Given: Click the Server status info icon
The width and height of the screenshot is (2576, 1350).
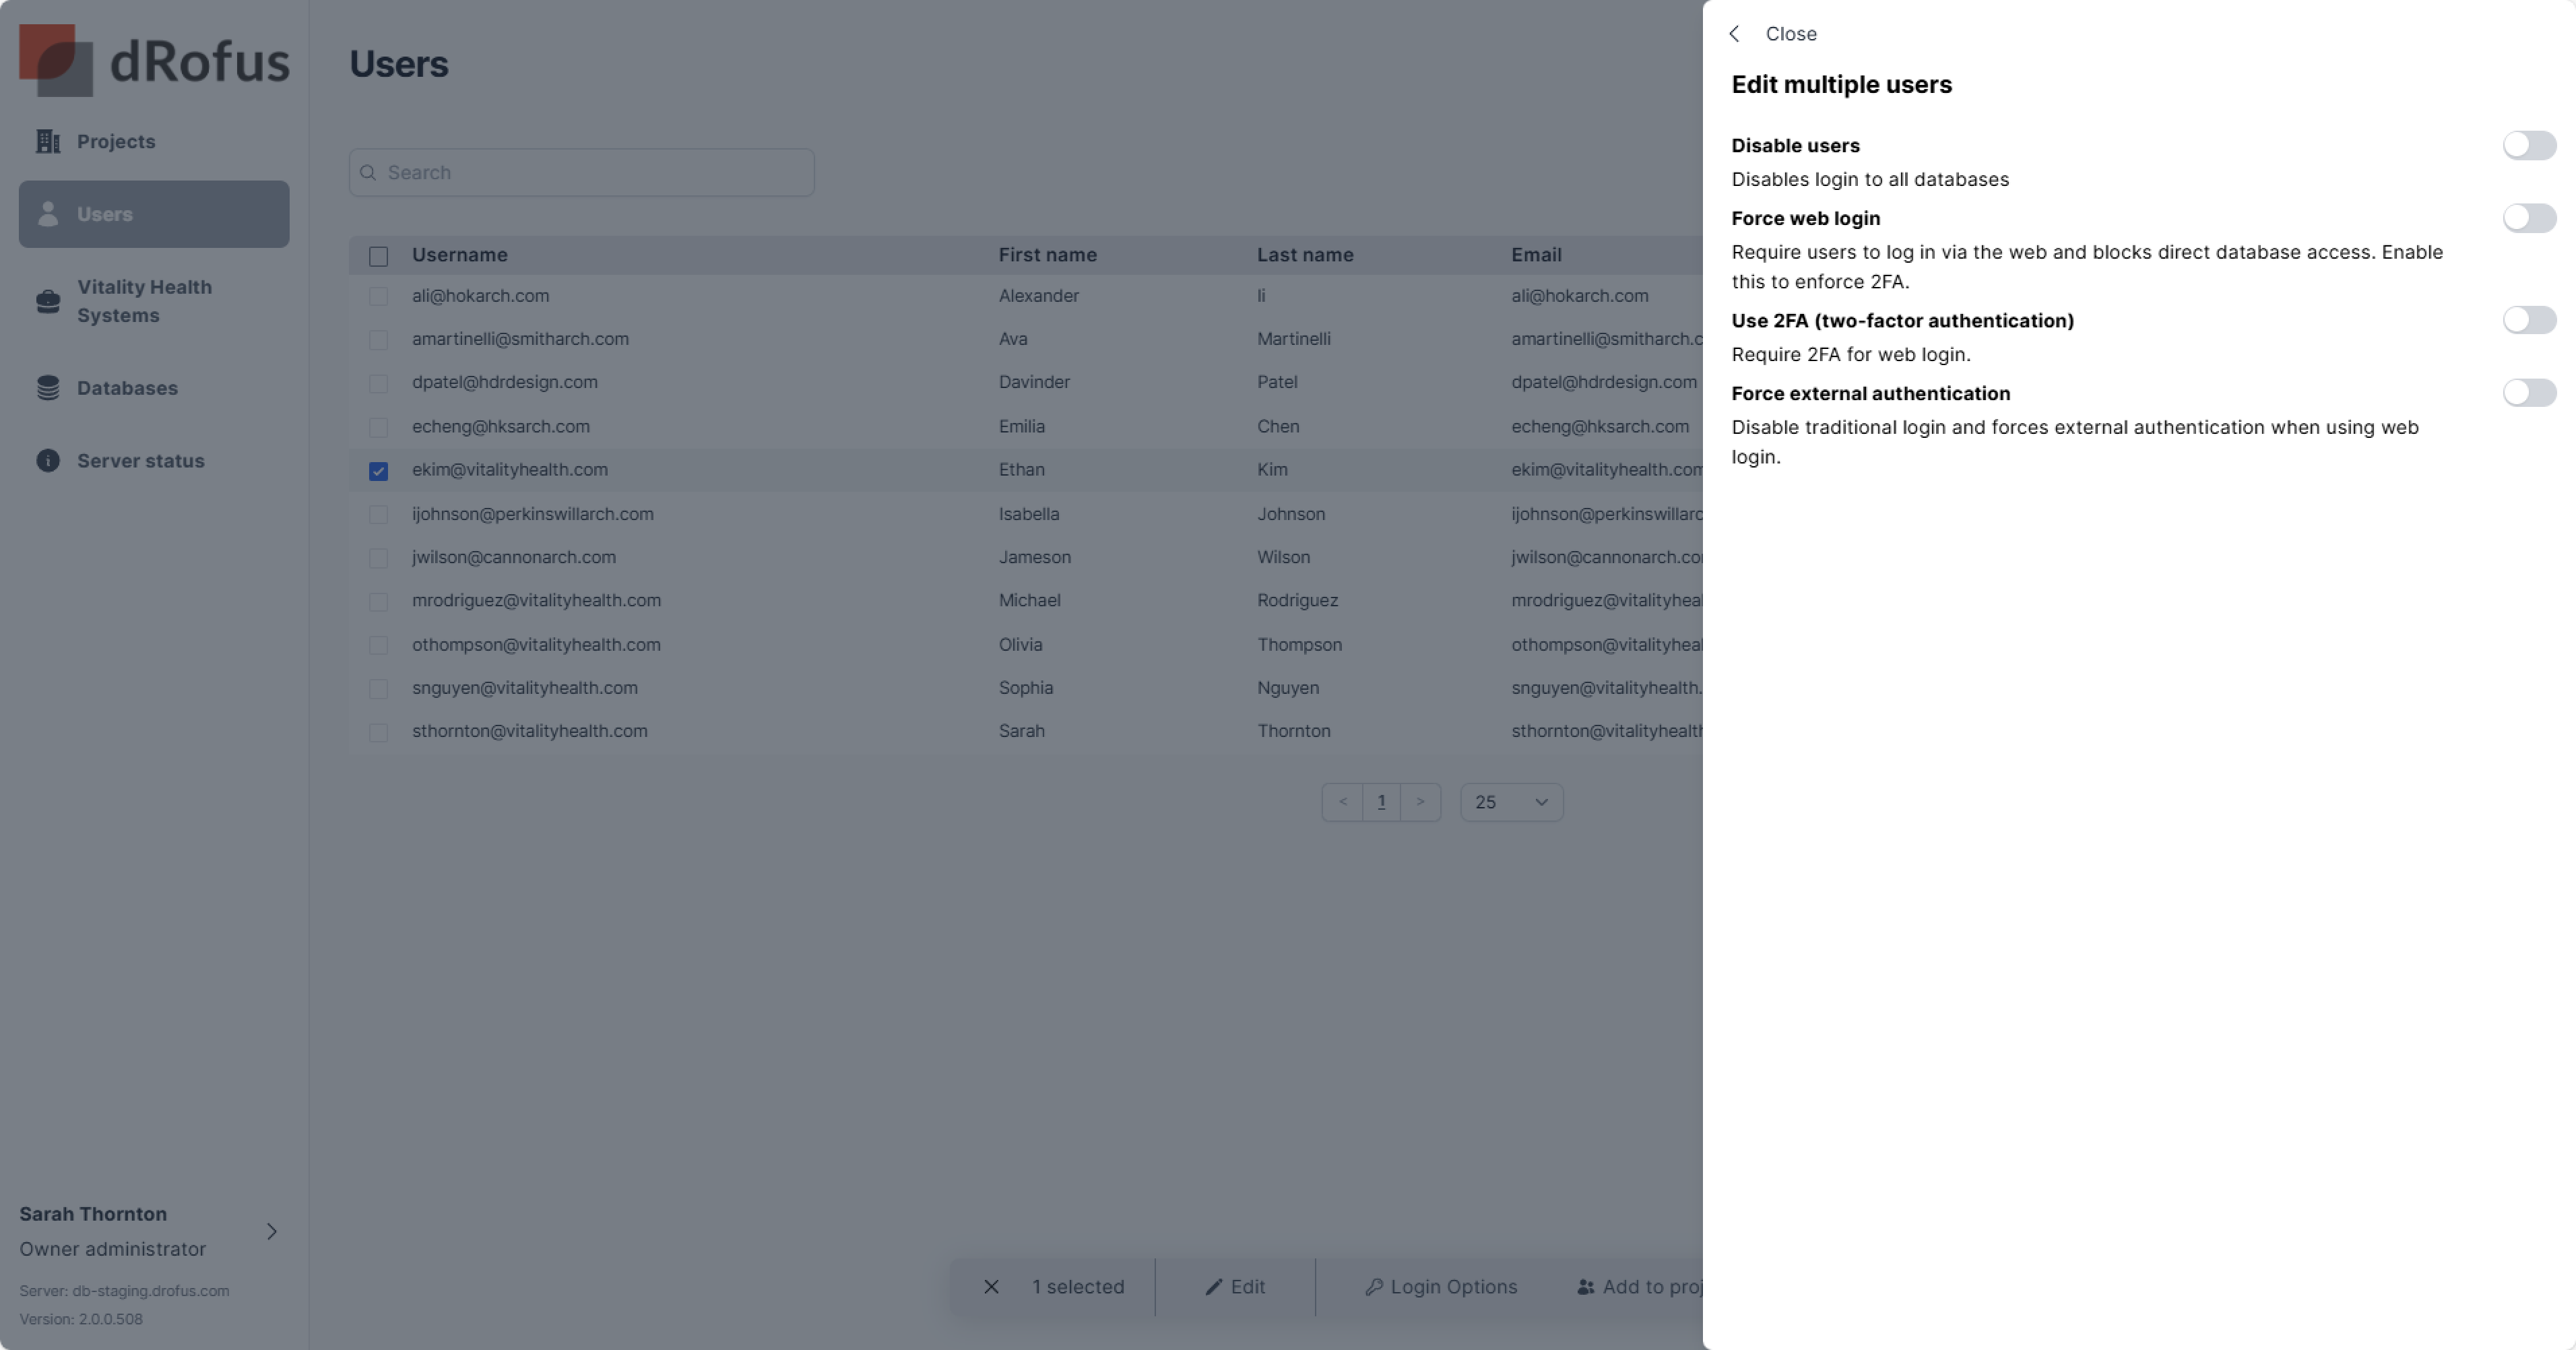Looking at the screenshot, I should pyautogui.click(x=48, y=461).
